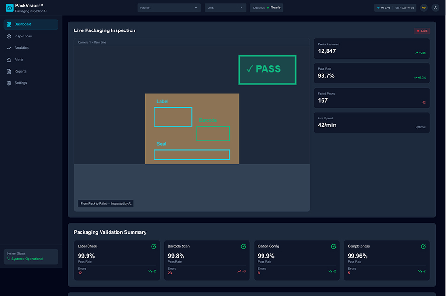
Task: Toggle light mode with the sun icon
Action: click(424, 7)
